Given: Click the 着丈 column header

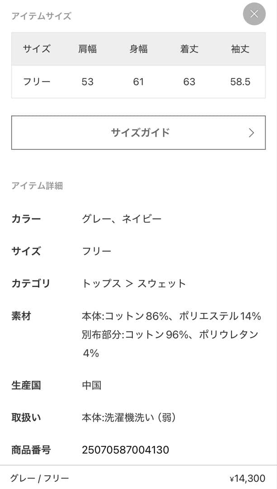Looking at the screenshot, I should click(x=190, y=49).
